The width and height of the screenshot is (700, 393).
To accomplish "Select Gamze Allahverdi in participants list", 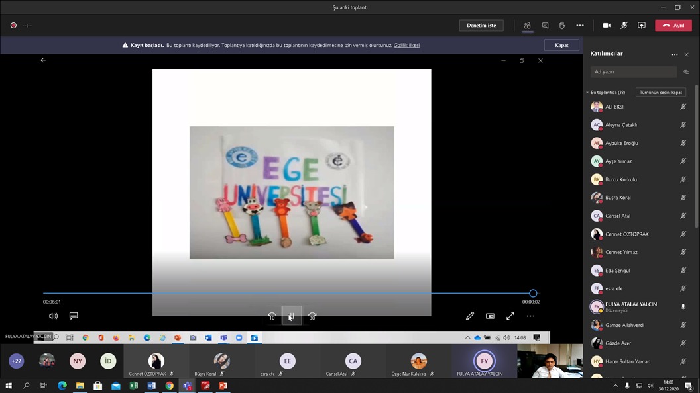I will point(639,325).
